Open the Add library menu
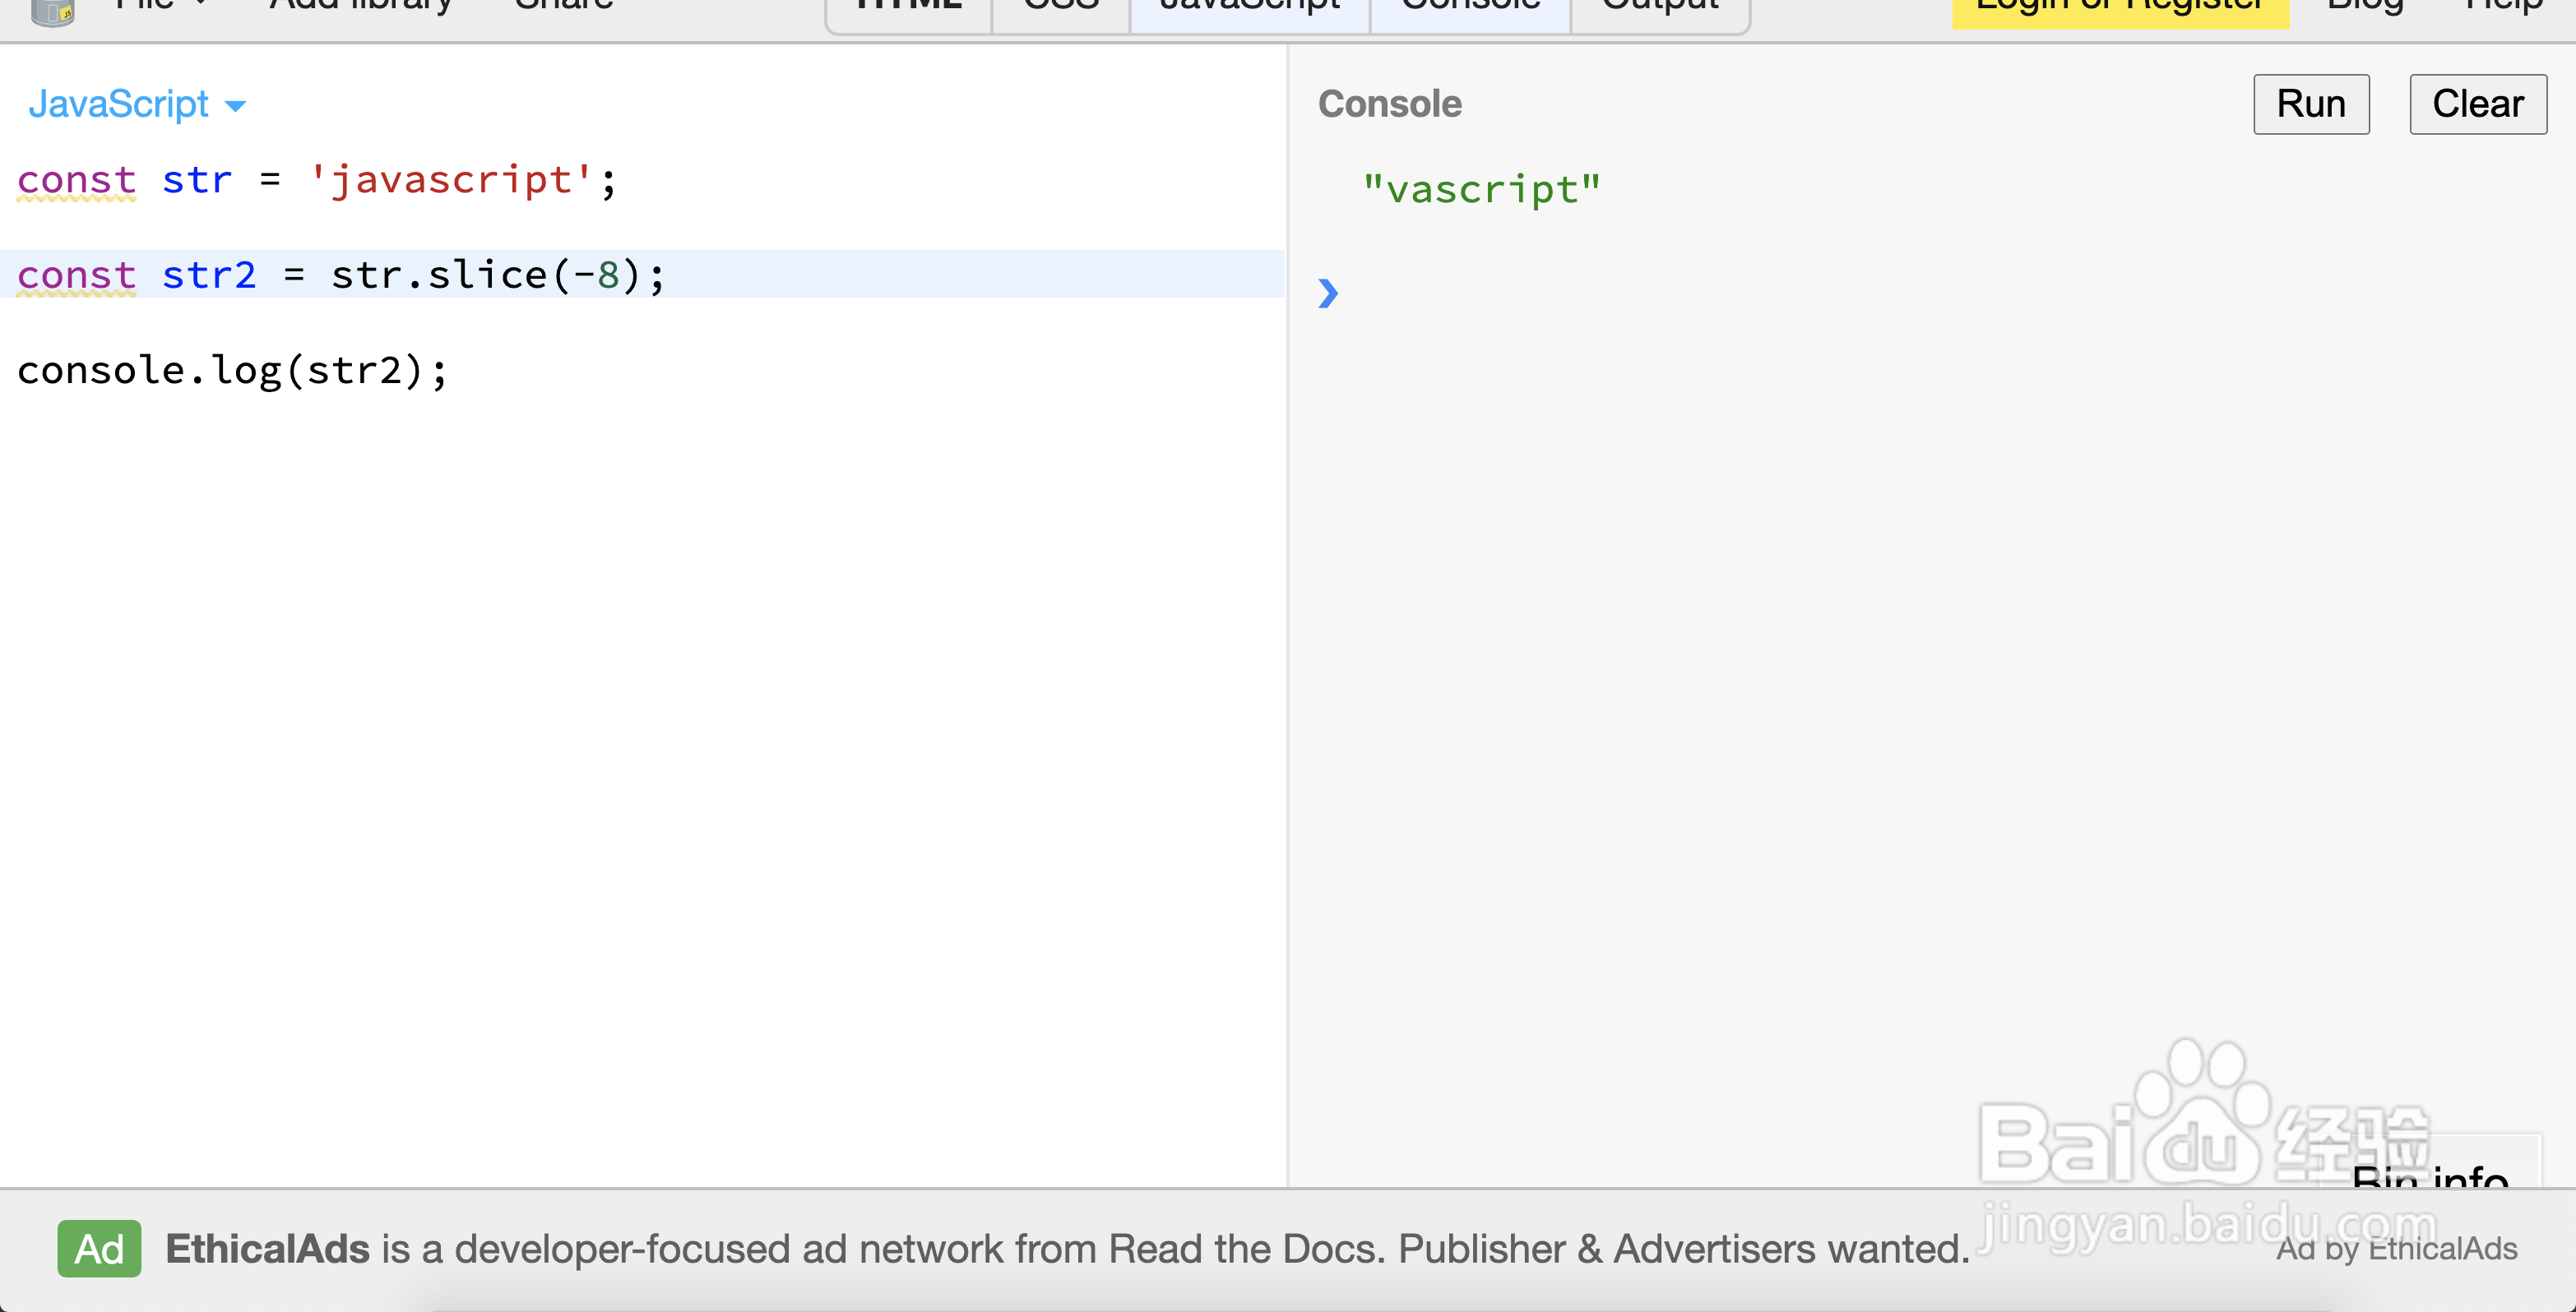2576x1312 pixels. pos(360,6)
